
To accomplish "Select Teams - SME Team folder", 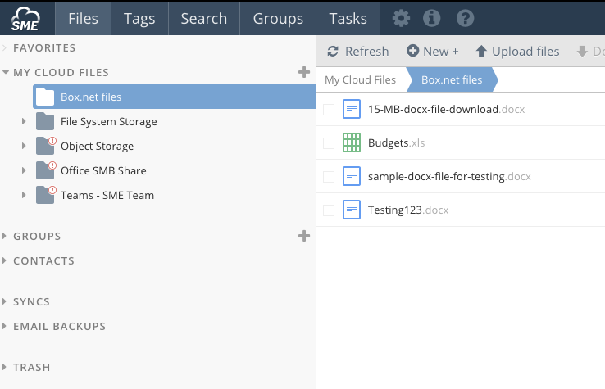I will coord(107,195).
